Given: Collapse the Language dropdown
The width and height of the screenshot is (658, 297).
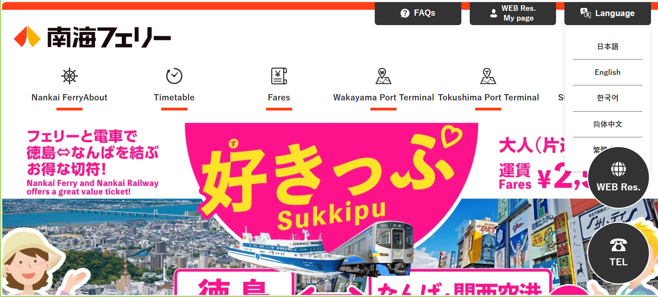Looking at the screenshot, I should (608, 13).
